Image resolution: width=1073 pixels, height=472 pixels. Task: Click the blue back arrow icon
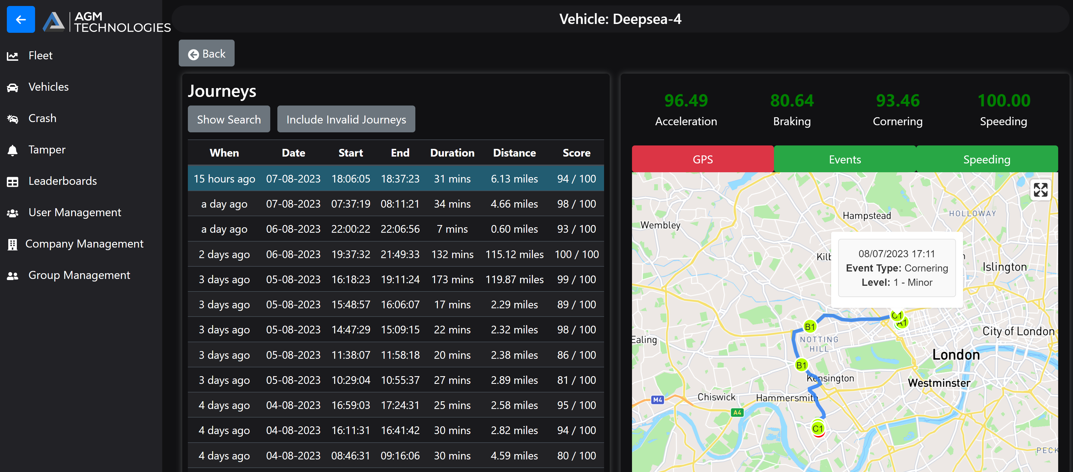click(x=21, y=20)
